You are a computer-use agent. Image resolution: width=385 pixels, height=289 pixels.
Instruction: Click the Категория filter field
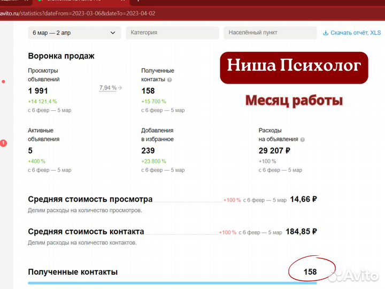tap(172, 33)
